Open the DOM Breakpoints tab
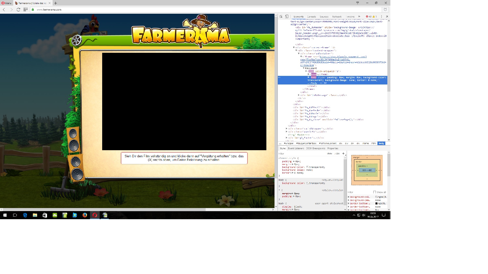 click(x=316, y=148)
